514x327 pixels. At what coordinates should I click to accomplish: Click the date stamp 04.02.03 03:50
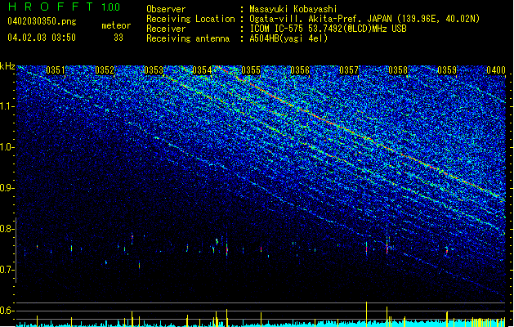pos(42,38)
